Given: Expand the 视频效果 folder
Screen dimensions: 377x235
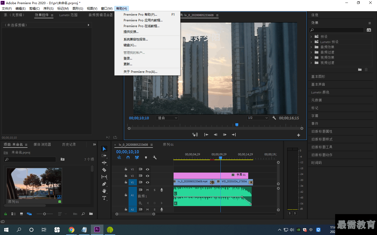Looking at the screenshot, I should [x=311, y=57].
